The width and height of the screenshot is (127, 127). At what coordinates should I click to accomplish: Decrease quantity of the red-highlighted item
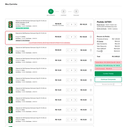(68, 37)
